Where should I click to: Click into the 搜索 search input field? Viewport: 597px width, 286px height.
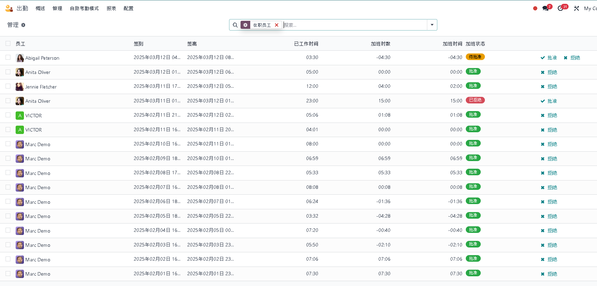[x=354, y=25]
